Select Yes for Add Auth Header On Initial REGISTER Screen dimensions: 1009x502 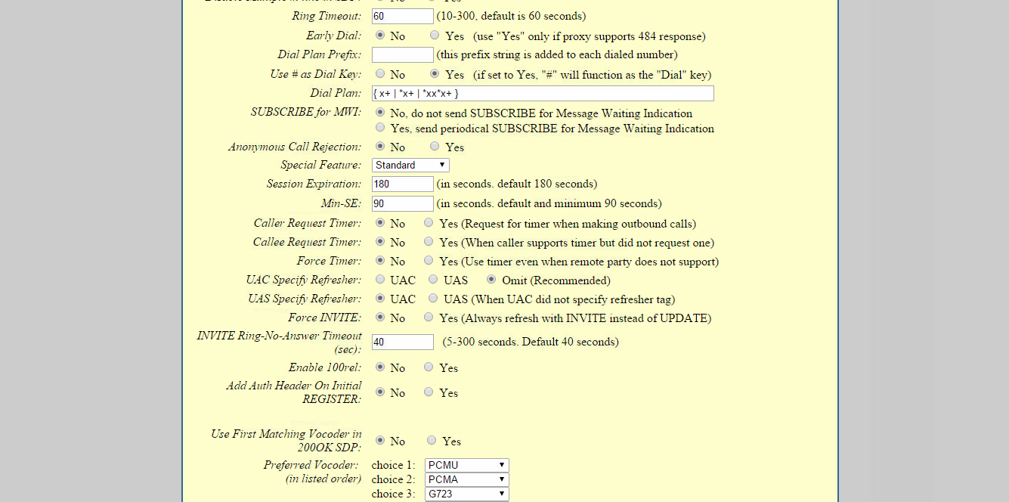429,392
